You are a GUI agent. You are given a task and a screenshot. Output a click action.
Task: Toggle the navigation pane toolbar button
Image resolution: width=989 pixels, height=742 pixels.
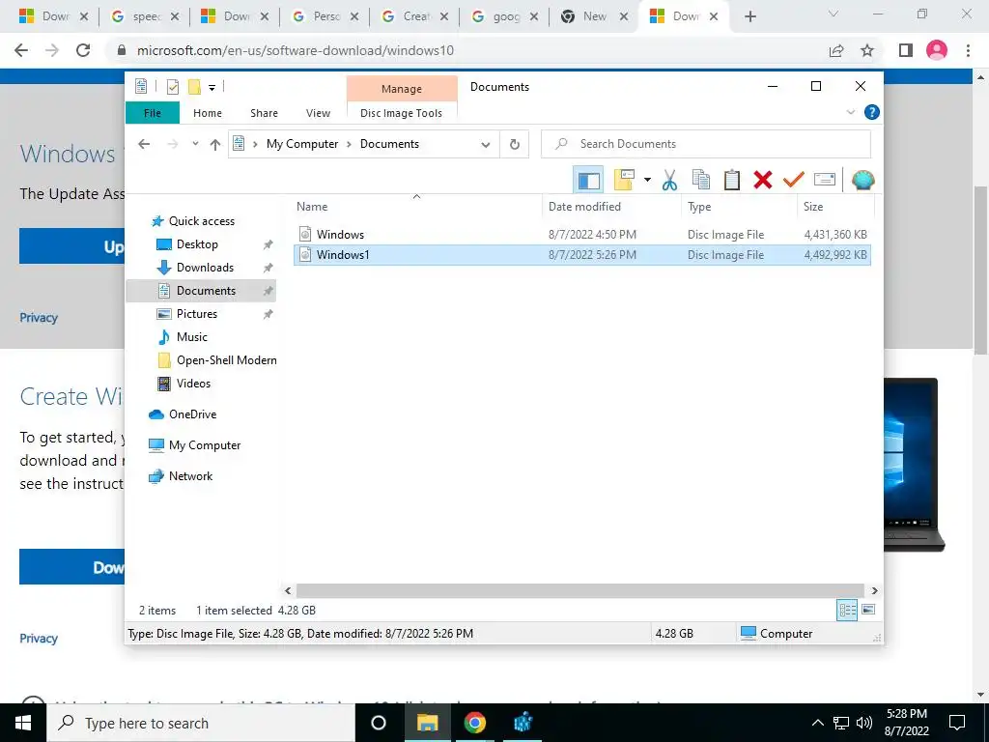tap(588, 181)
